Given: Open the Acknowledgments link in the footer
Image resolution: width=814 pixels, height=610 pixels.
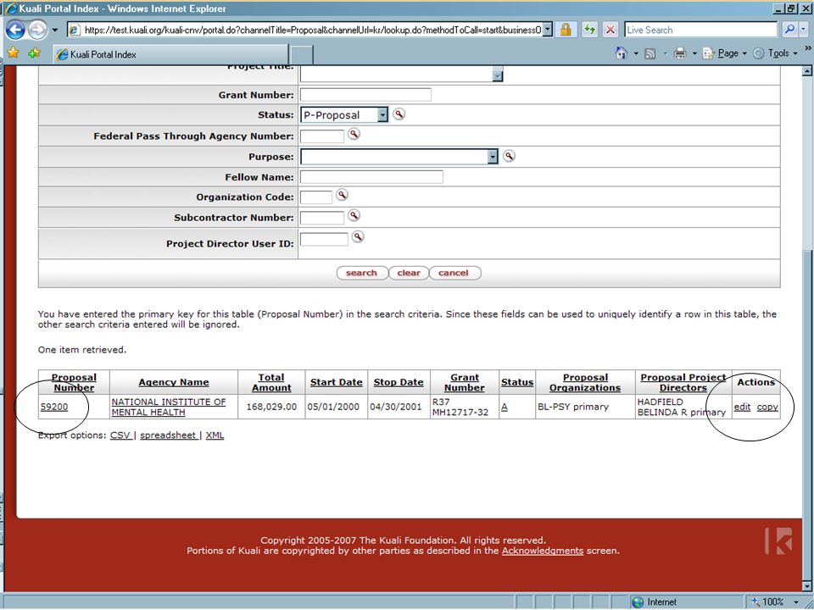Looking at the screenshot, I should (543, 551).
